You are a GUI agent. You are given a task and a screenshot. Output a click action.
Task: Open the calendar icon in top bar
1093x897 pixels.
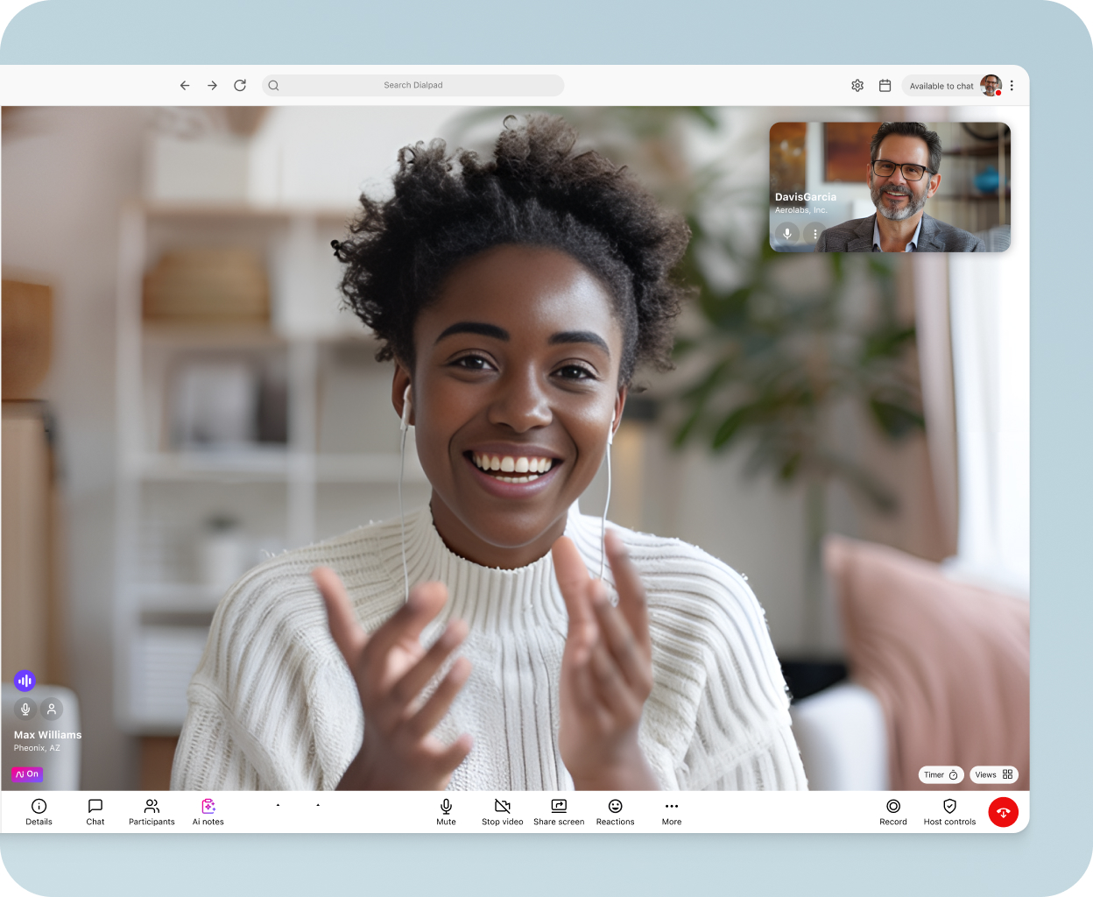coord(885,86)
